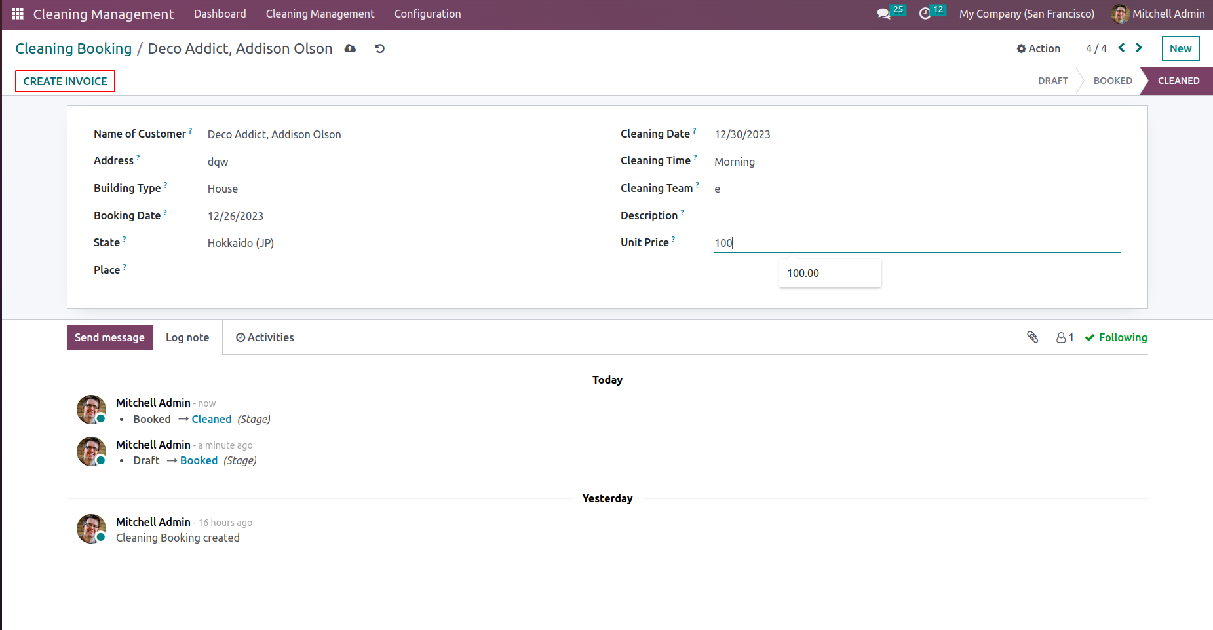Open the Cleaning Team dropdown field

[917, 189]
